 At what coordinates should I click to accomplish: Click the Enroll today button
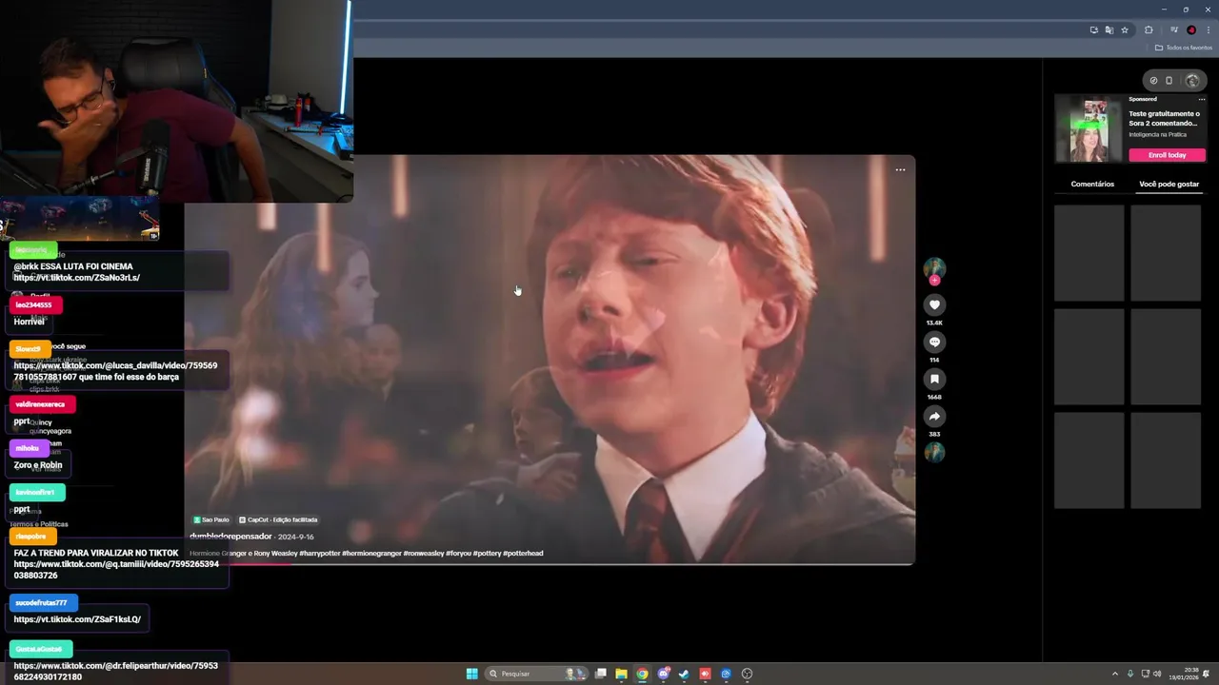1167,155
